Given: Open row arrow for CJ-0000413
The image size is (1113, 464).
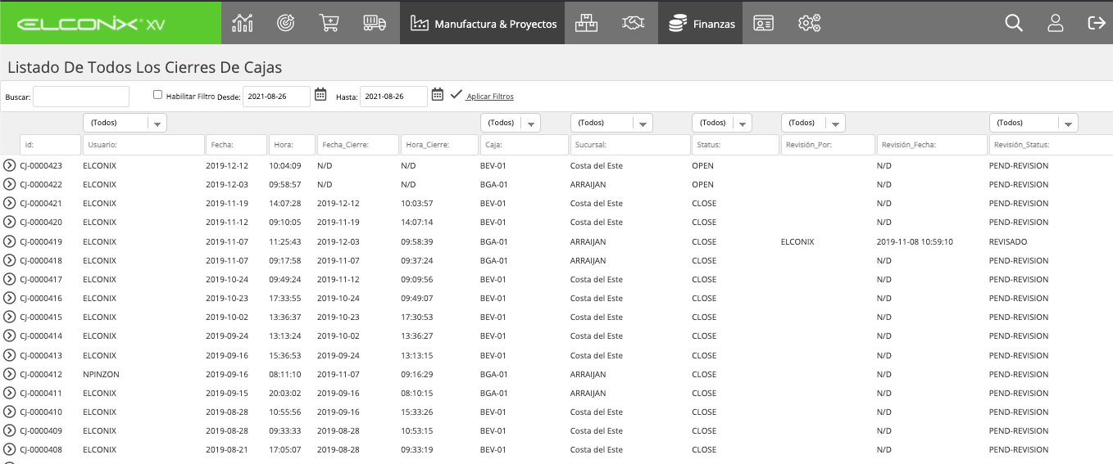Looking at the screenshot, I should tap(10, 355).
